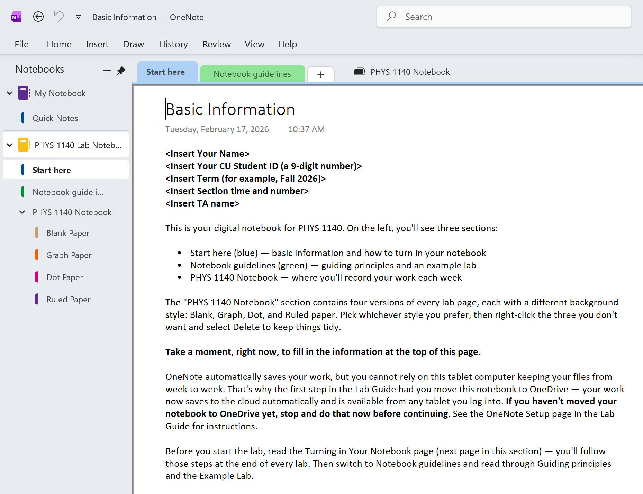Viewport: 643px width, 494px height.
Task: Click the <Insert Your CU Student ID> line
Action: click(x=263, y=166)
